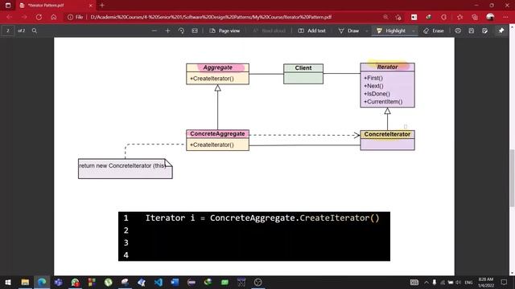The width and height of the screenshot is (515, 289).
Task: Toggle the Highlight tool
Action: (x=391, y=31)
